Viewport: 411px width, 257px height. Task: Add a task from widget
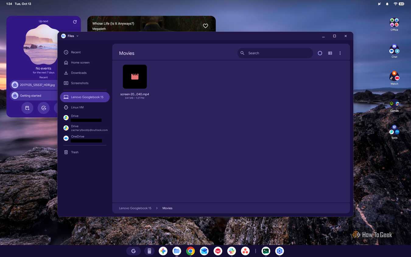[x=44, y=108]
